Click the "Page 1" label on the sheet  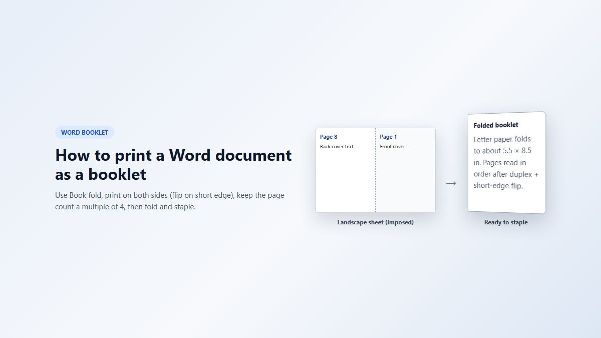click(x=388, y=137)
